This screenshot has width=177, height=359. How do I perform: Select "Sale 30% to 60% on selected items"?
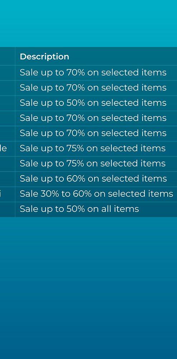[x=96, y=194]
